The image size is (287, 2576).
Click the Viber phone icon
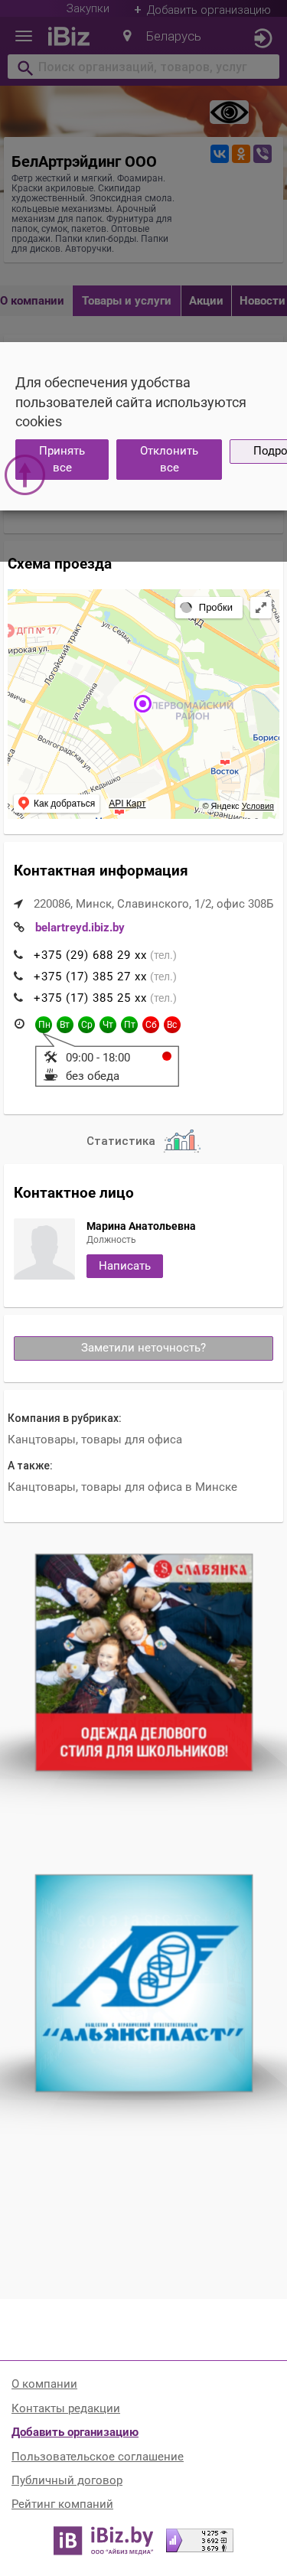(262, 154)
